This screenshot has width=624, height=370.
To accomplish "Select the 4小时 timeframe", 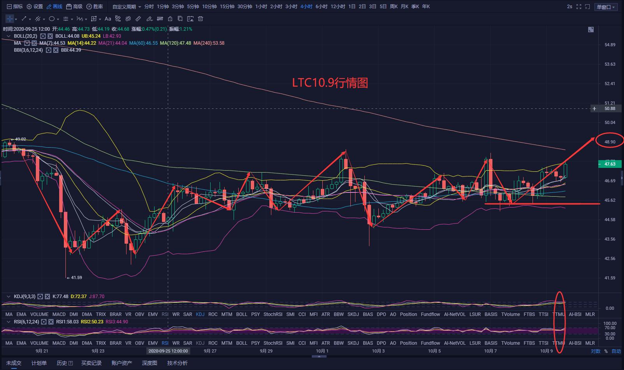I will click(306, 7).
